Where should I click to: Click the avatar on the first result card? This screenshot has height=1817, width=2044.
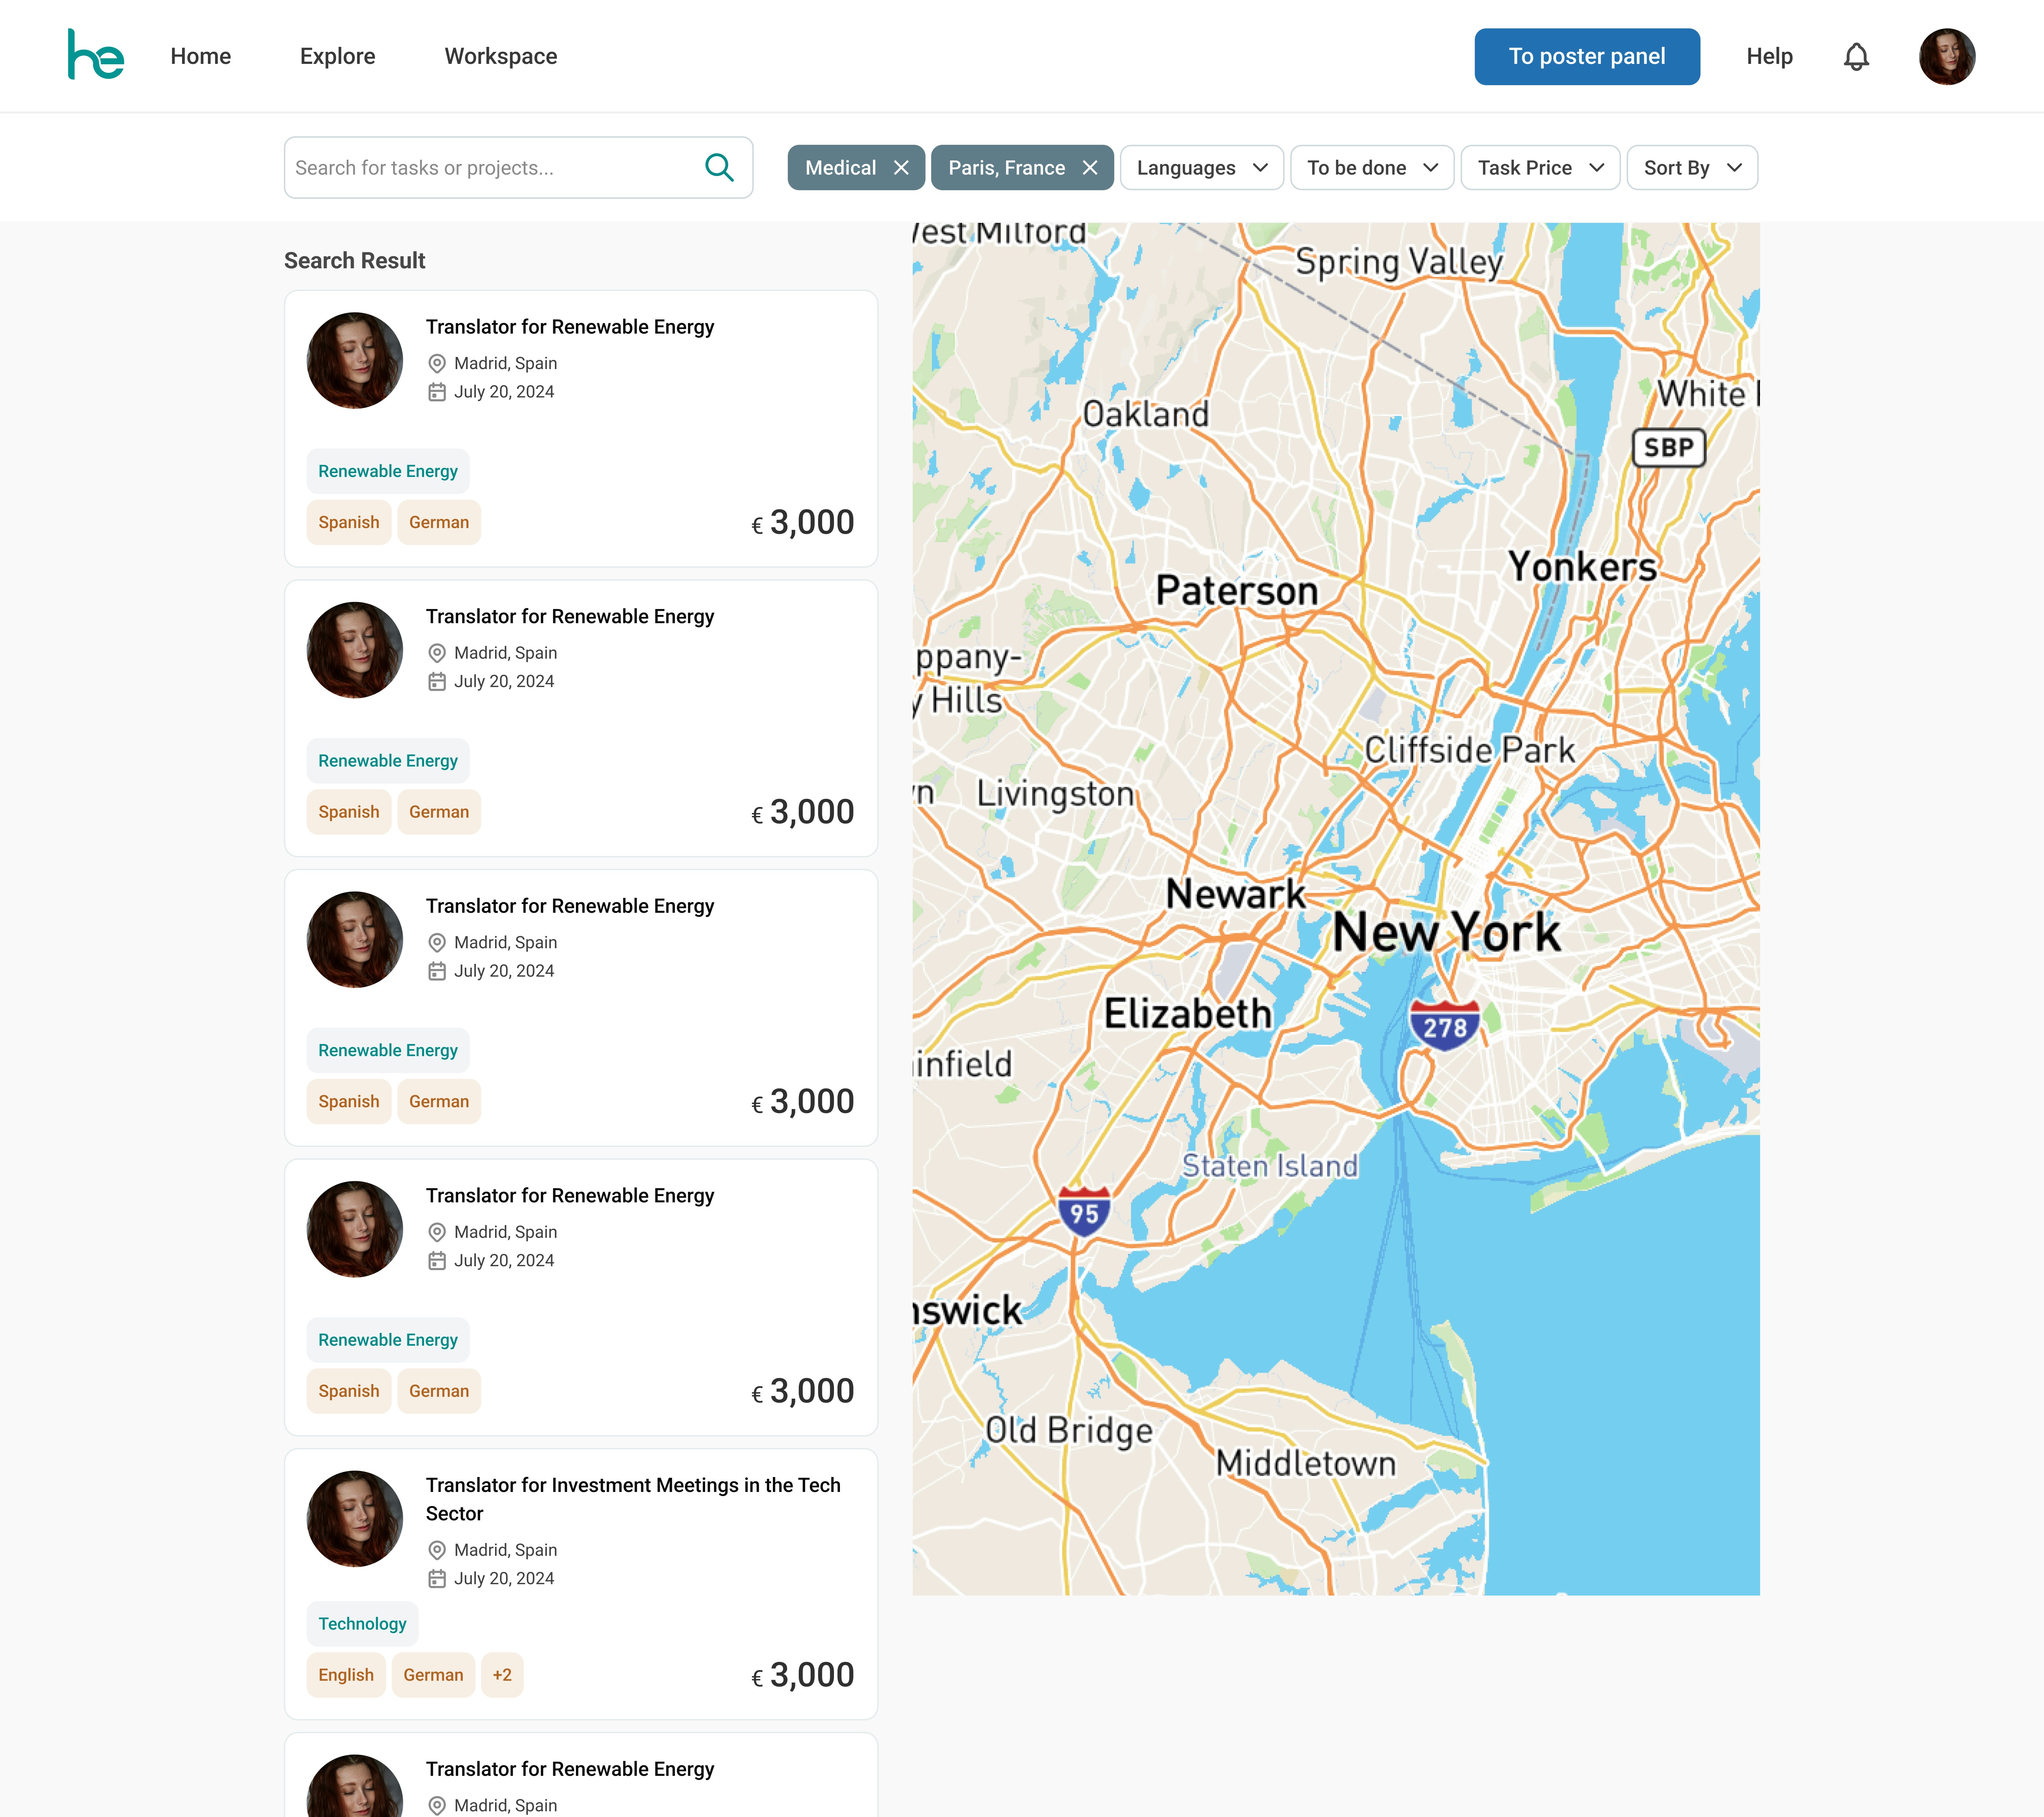point(354,360)
